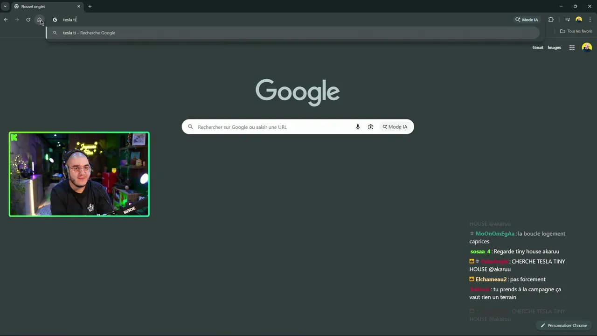
Task: Click the Google G icon in the address bar
Action: 55,20
